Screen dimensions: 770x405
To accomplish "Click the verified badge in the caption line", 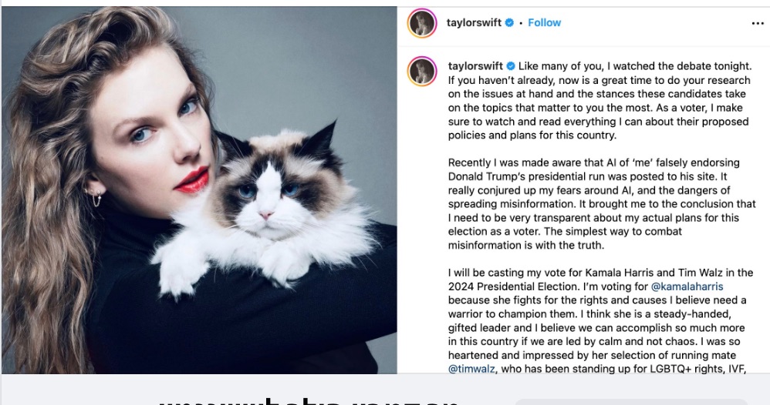I will tap(511, 66).
